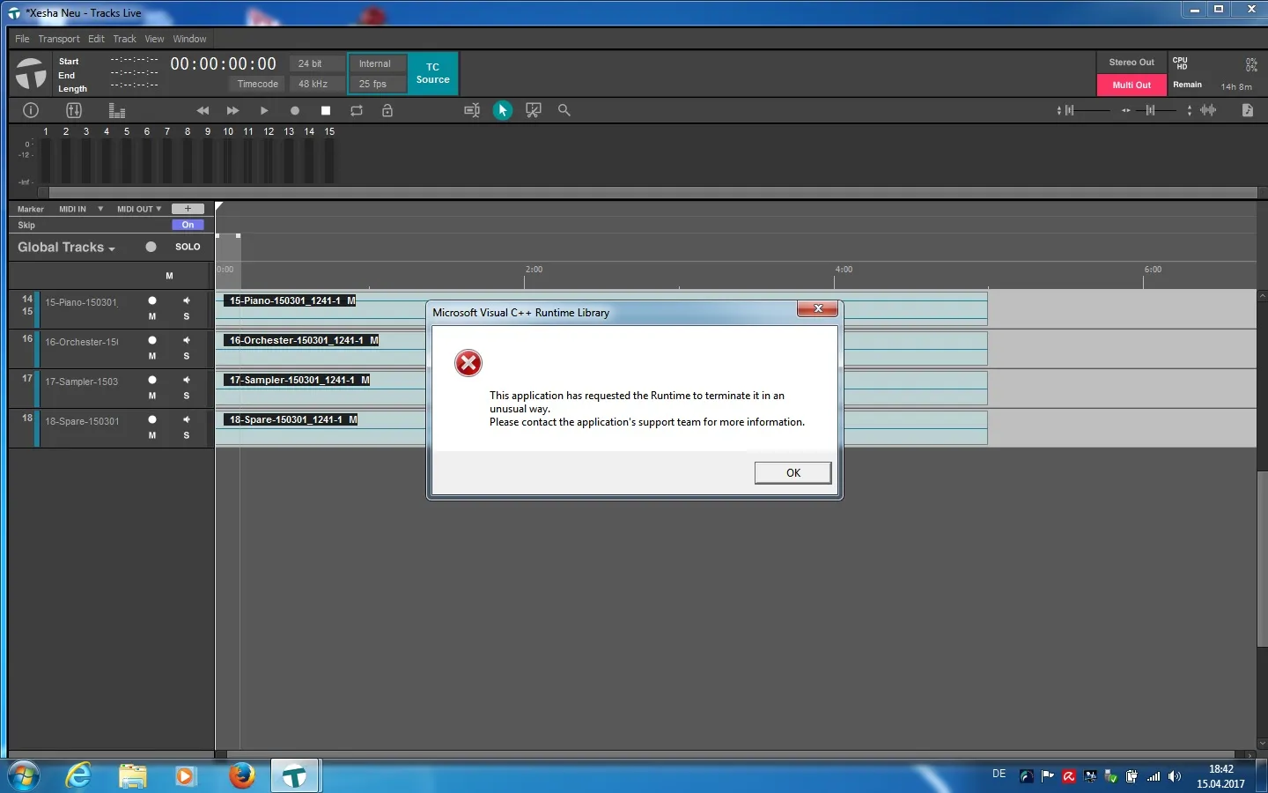Open Firefox from the taskbar
This screenshot has height=793, width=1268.
pyautogui.click(x=242, y=775)
